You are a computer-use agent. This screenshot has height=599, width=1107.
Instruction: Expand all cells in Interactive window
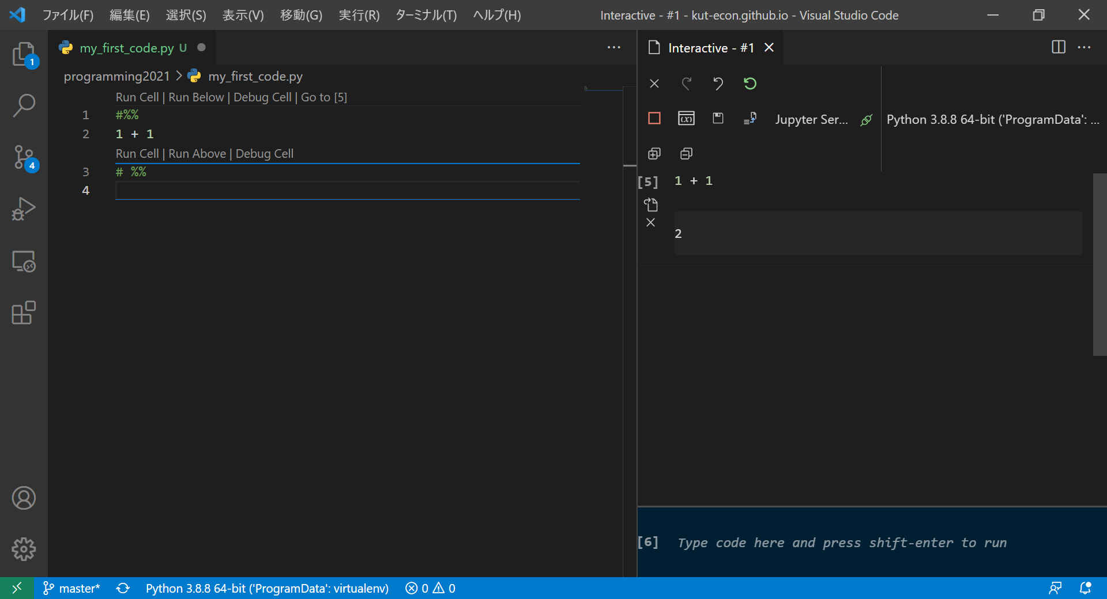pos(654,154)
